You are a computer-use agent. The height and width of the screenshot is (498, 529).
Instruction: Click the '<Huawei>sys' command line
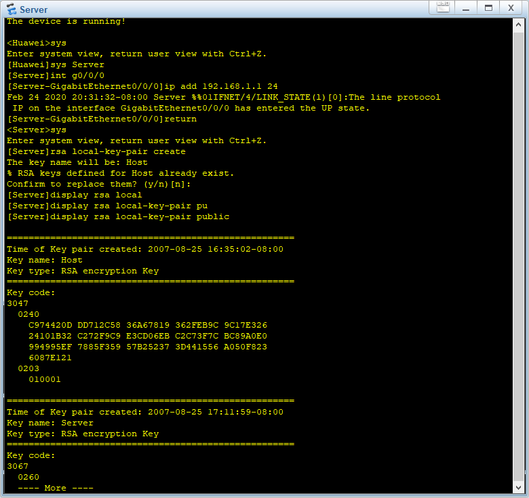pyautogui.click(x=37, y=43)
